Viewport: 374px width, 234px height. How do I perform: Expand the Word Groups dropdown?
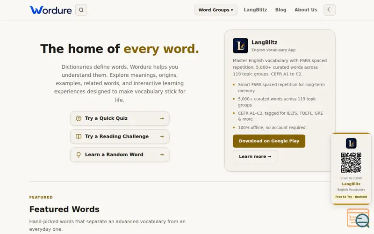pos(216,10)
